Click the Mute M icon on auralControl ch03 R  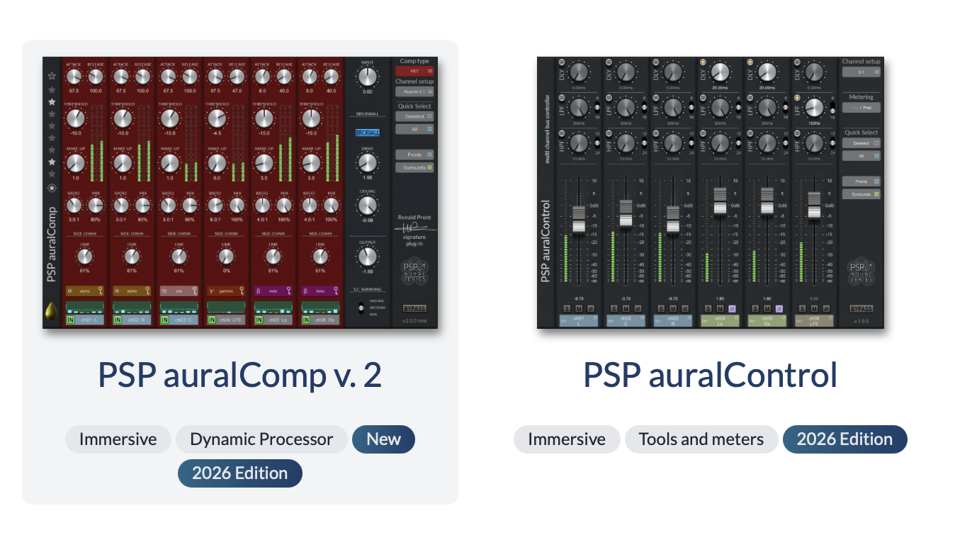tap(673, 308)
